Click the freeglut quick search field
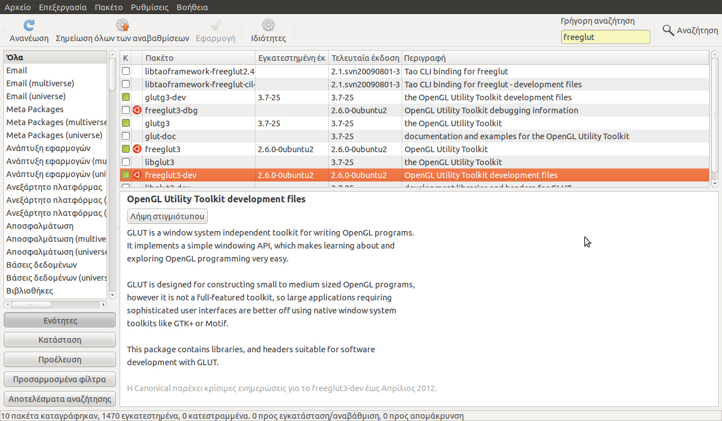 point(605,37)
